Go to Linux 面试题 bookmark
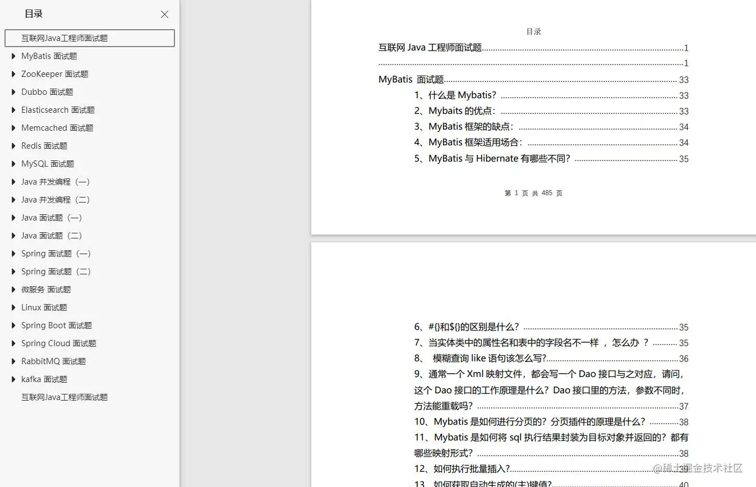The height and width of the screenshot is (487, 756). (44, 307)
